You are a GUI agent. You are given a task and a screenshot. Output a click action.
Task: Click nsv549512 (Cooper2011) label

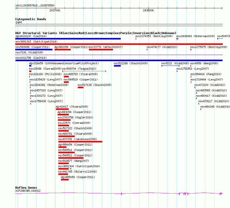(x=75, y=155)
